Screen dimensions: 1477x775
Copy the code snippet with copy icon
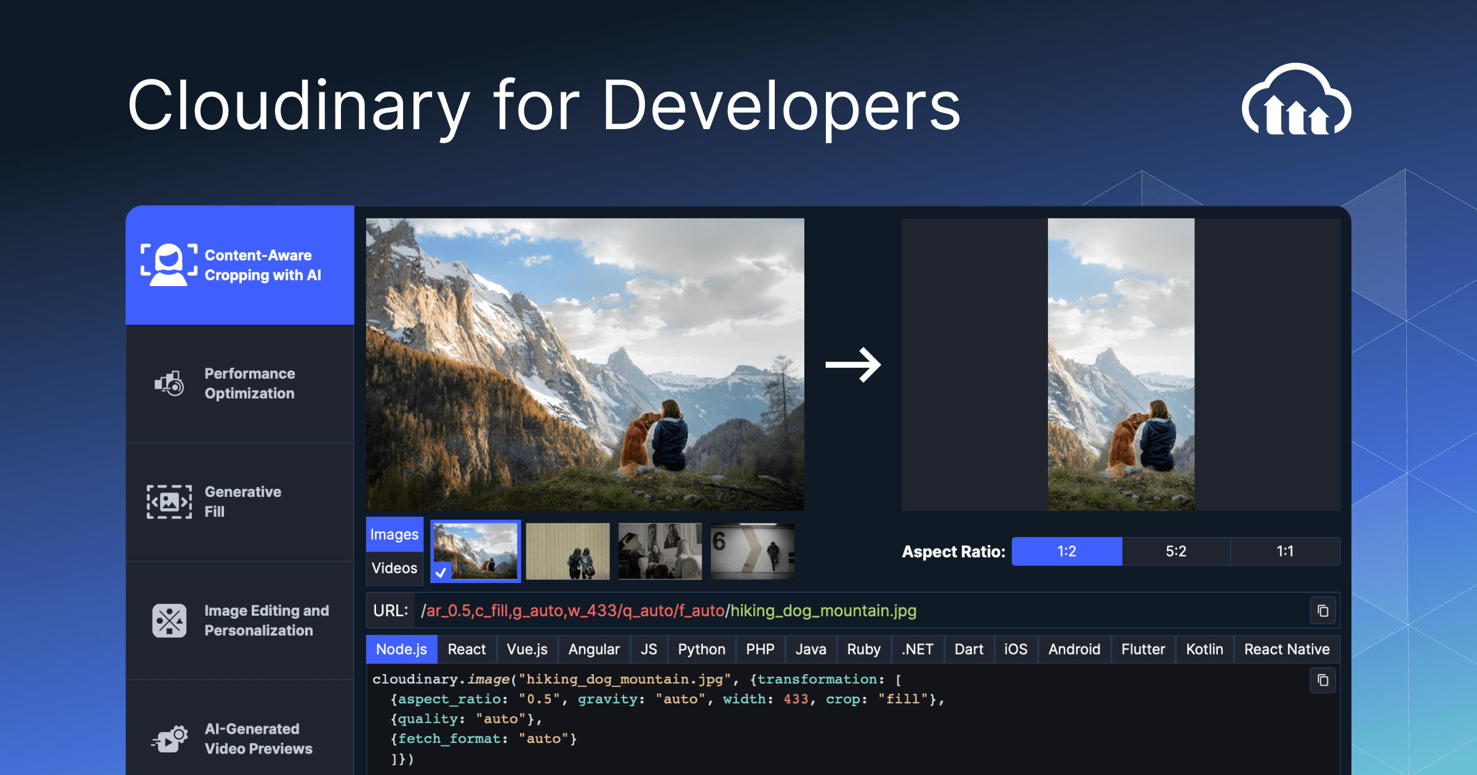(1323, 680)
